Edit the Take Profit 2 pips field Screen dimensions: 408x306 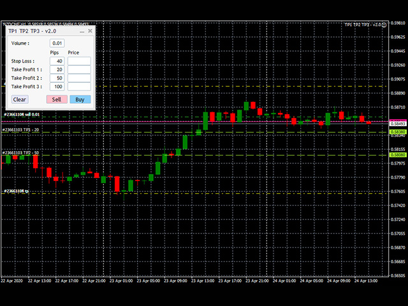point(57,78)
